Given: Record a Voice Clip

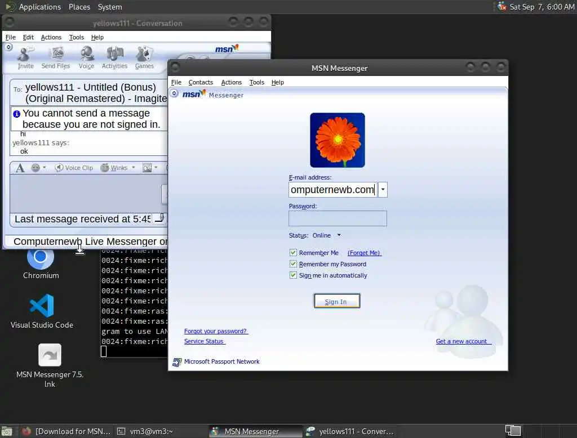Looking at the screenshot, I should tap(74, 168).
